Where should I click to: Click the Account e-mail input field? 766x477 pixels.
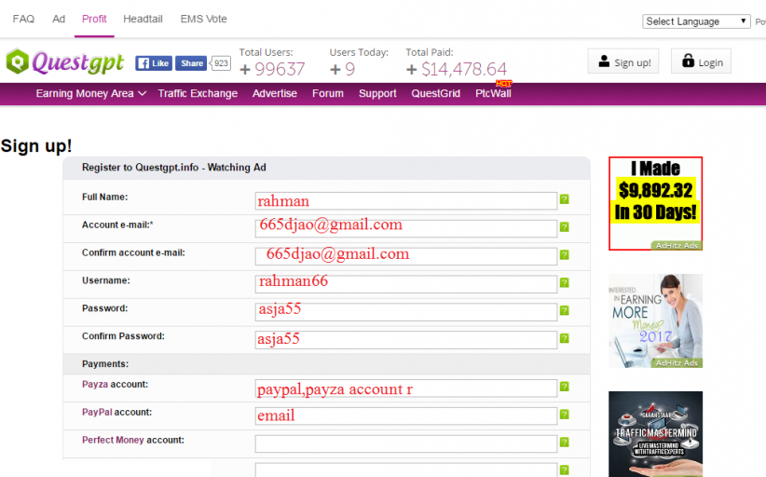[x=405, y=228]
